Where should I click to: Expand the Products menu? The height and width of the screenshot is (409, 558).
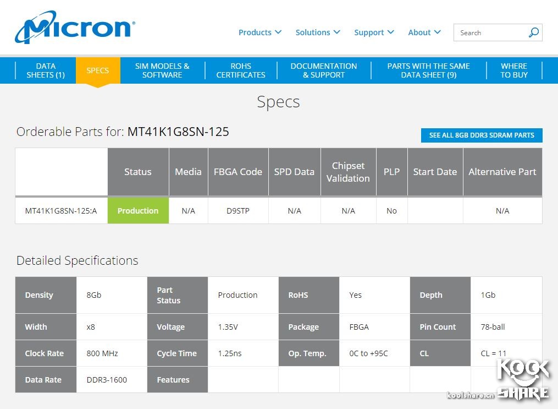[260, 32]
